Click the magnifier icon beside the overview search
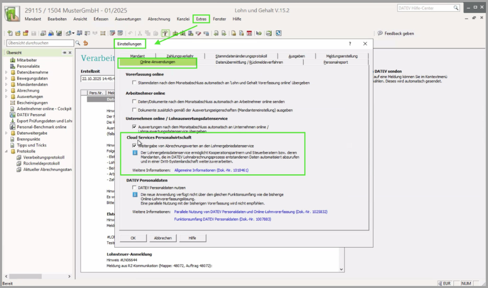This screenshot has height=288, width=488. [x=78, y=43]
